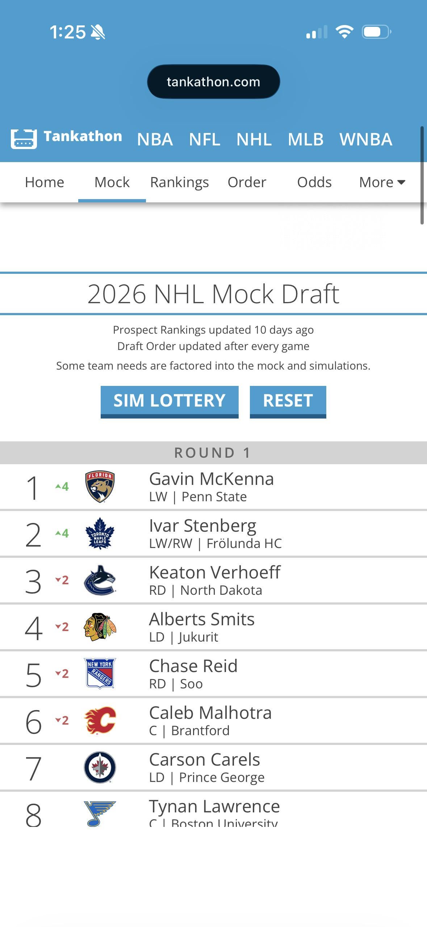The height and width of the screenshot is (927, 427).
Task: Click the Chicago Blackhawks logo
Action: (100, 627)
